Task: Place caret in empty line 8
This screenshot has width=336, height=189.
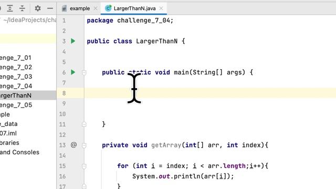Action: (210, 93)
